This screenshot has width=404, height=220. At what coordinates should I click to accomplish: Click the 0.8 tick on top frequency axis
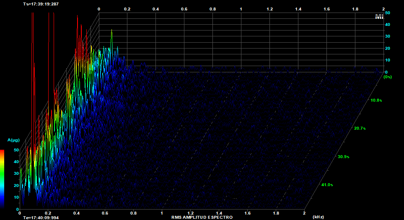[x=212, y=9]
